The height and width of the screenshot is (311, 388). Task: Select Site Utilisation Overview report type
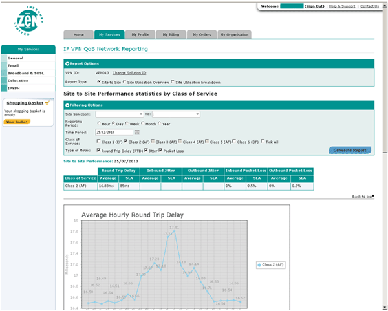(124, 81)
